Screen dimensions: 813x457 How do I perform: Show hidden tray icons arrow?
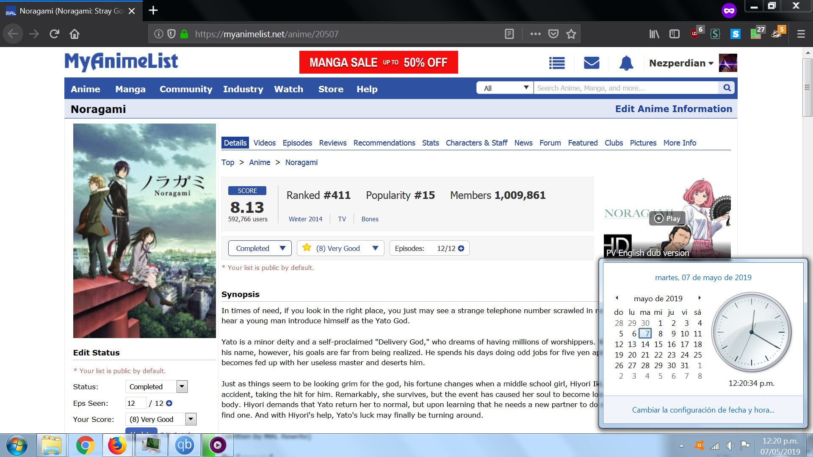pyautogui.click(x=681, y=446)
